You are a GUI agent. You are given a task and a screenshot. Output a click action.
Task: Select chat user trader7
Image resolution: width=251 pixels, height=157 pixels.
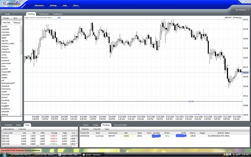tap(4, 92)
